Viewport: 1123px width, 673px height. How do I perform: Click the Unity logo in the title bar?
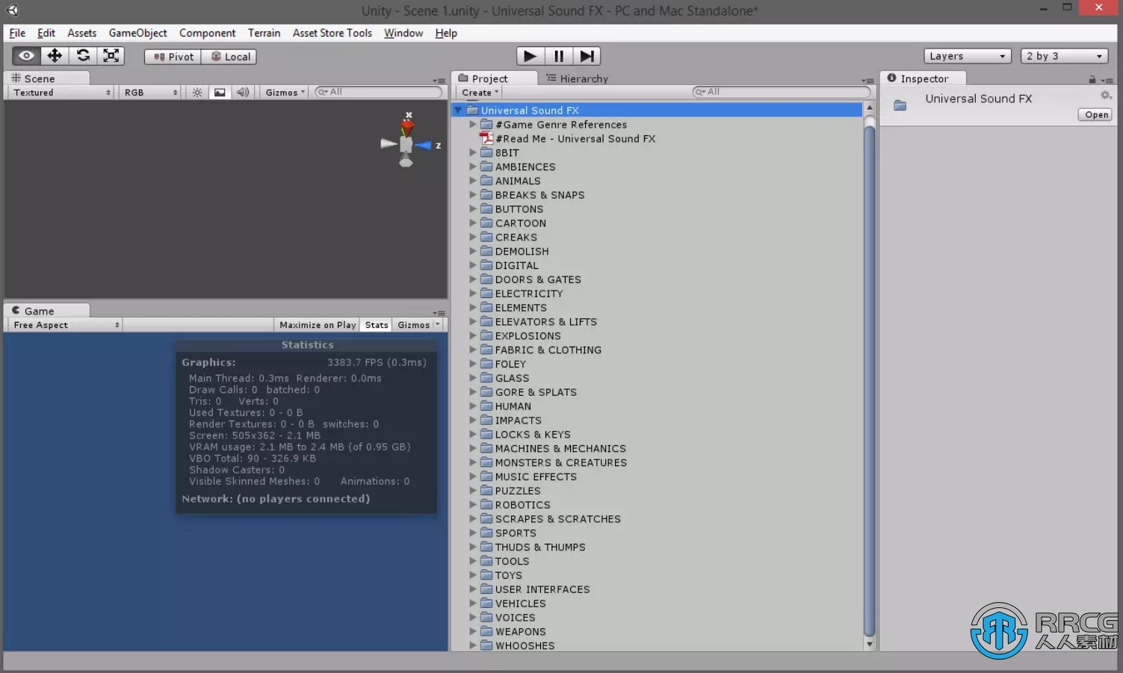(12, 10)
